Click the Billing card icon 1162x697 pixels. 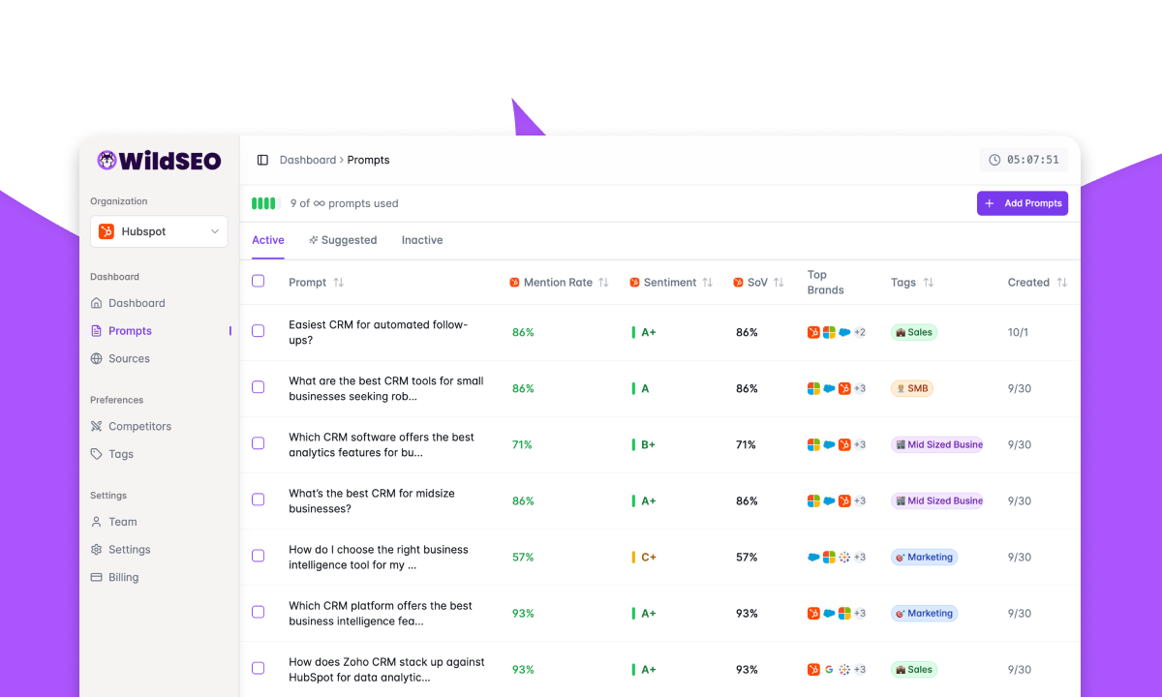pyautogui.click(x=96, y=577)
